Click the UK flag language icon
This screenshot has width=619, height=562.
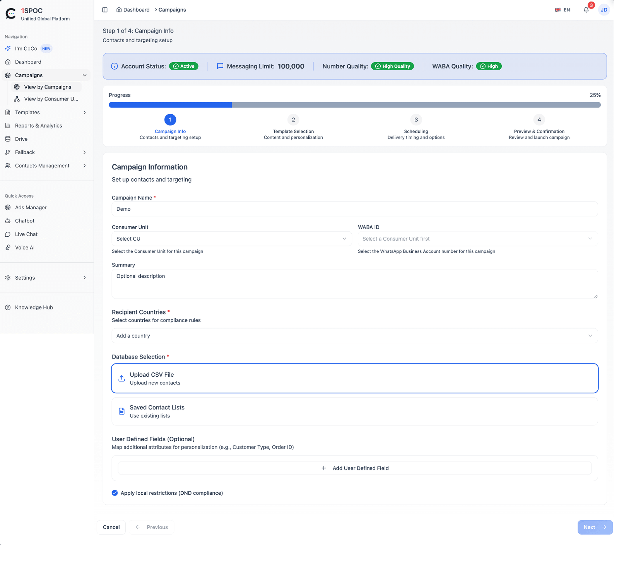[x=558, y=10]
